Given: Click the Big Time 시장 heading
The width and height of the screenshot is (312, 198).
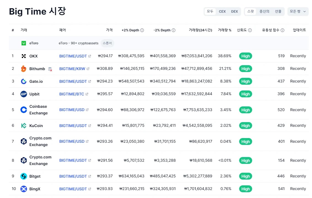Looking at the screenshot, I should [x=38, y=11].
